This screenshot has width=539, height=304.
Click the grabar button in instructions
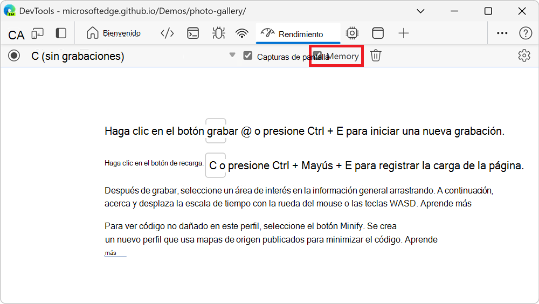click(x=216, y=130)
